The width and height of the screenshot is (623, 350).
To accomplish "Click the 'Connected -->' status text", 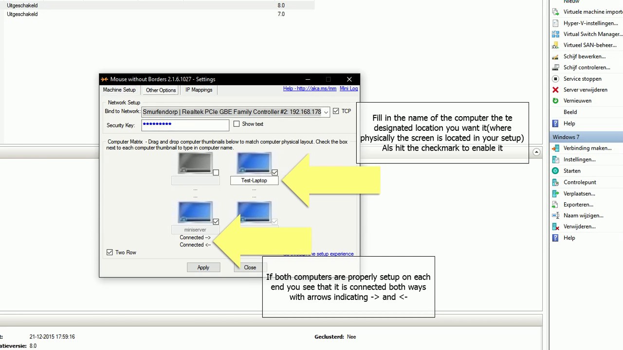I will click(195, 238).
